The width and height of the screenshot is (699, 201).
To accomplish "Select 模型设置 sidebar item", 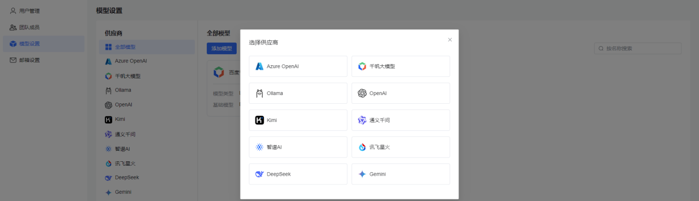I will pyautogui.click(x=44, y=44).
